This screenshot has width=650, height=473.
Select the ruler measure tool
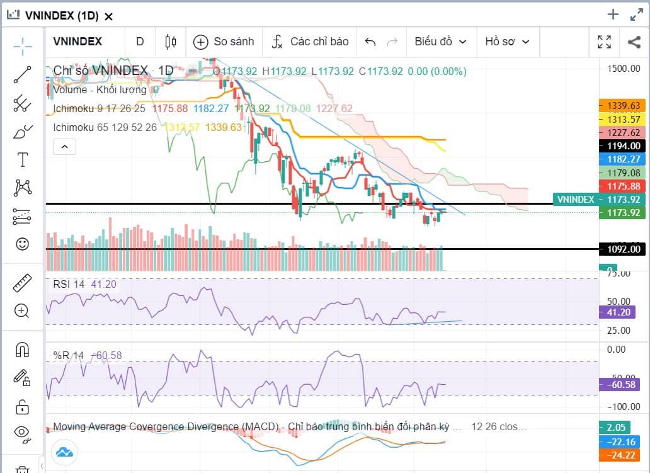(23, 283)
